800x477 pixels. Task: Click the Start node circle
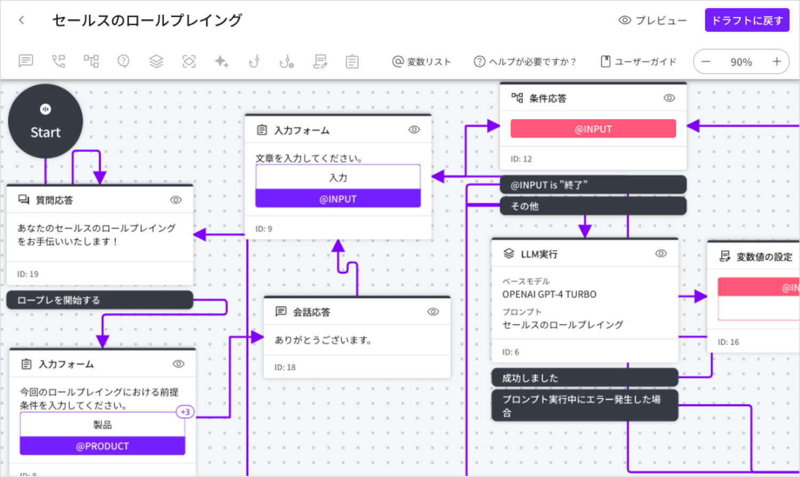[x=45, y=121]
